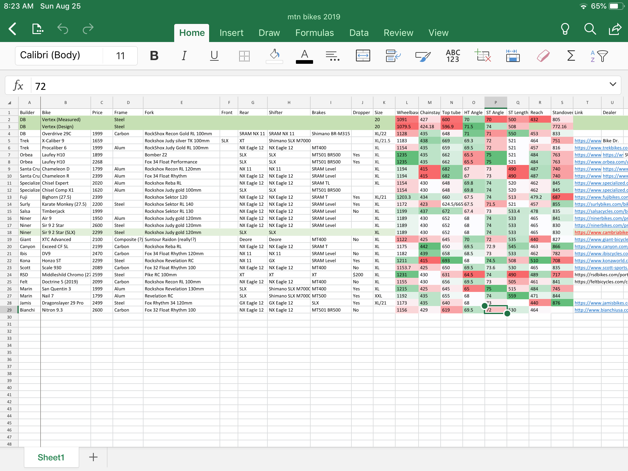Insert AutoSum sigma function
The height and width of the screenshot is (471, 628).
tap(571, 56)
